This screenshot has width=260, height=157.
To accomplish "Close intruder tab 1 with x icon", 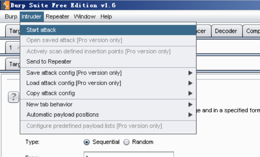I will pos(18,48).
